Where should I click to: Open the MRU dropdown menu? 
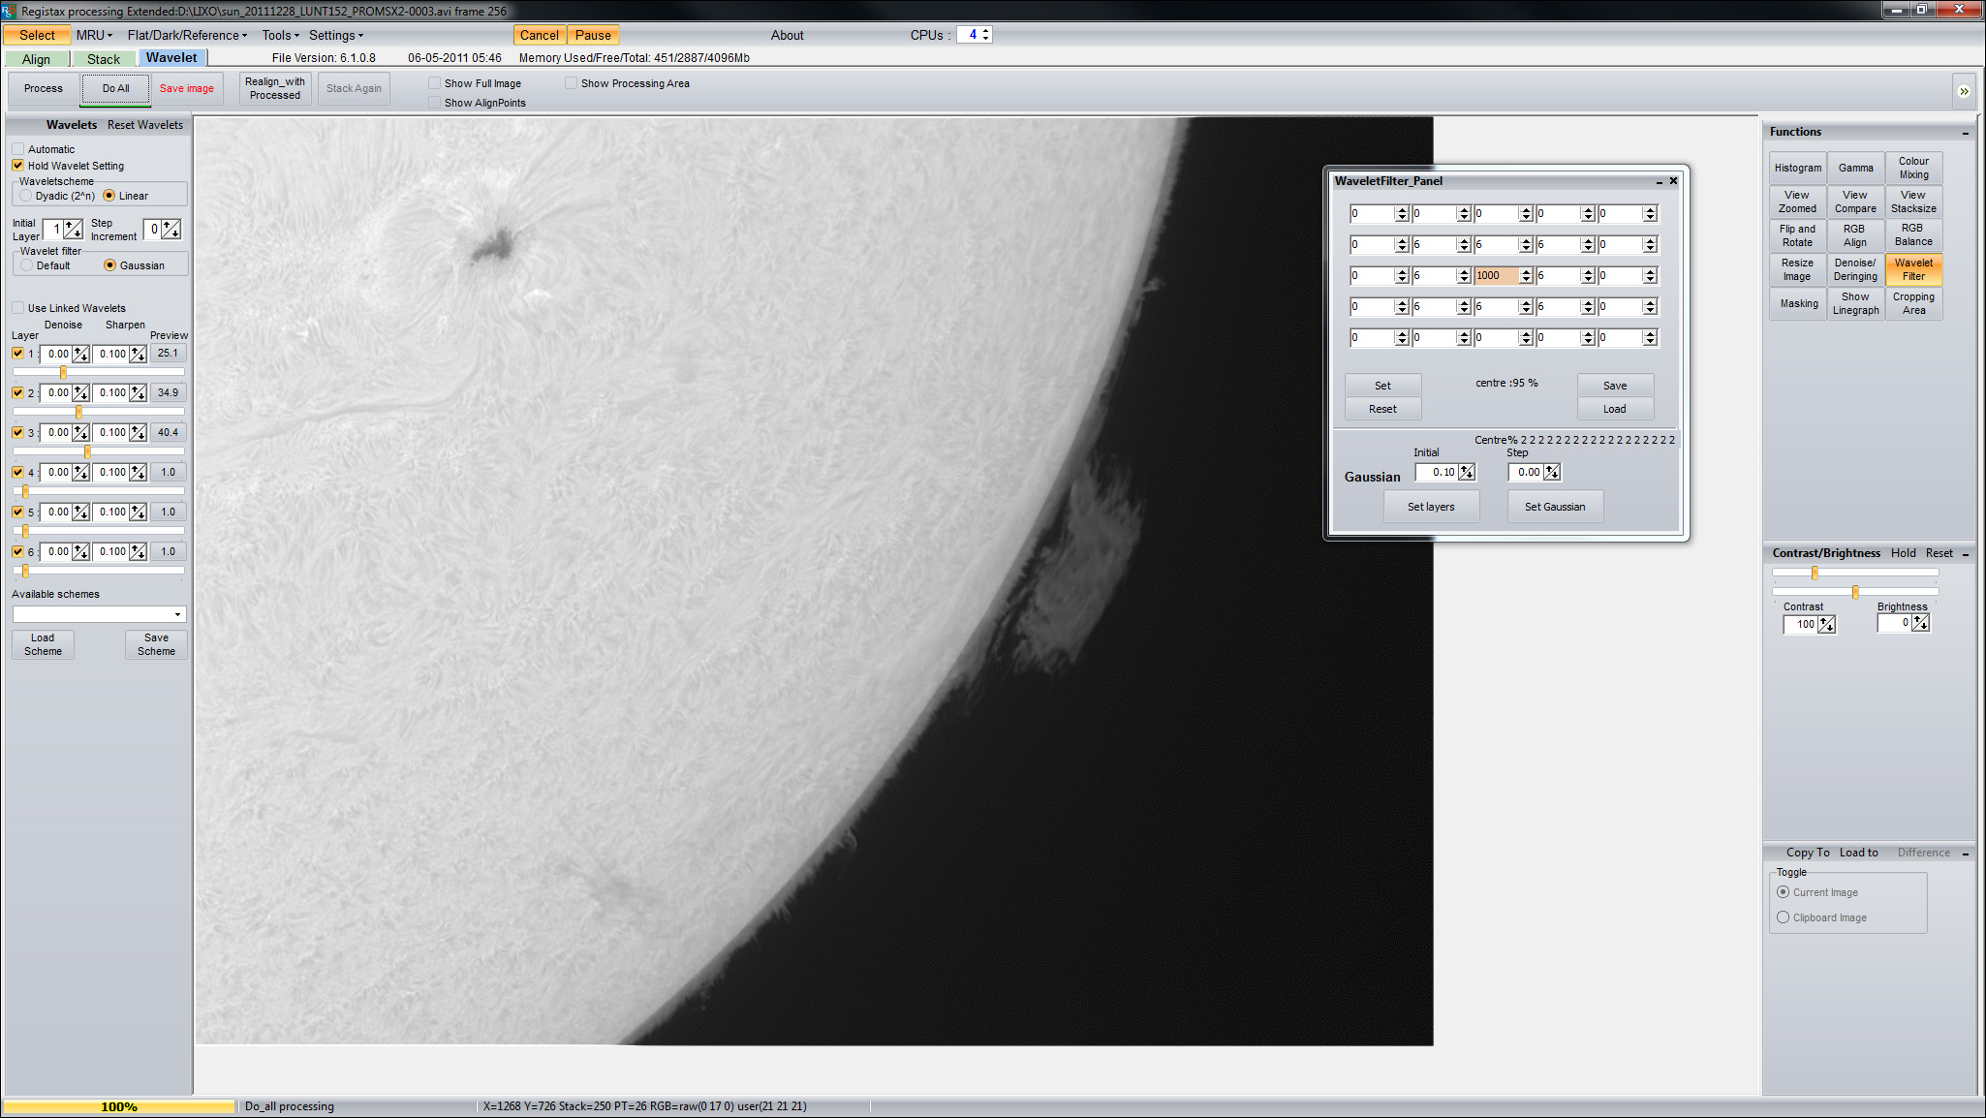click(94, 35)
